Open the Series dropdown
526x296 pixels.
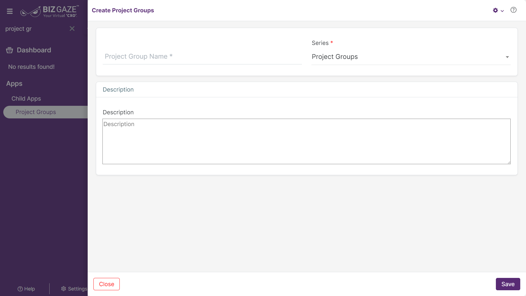coord(411,57)
